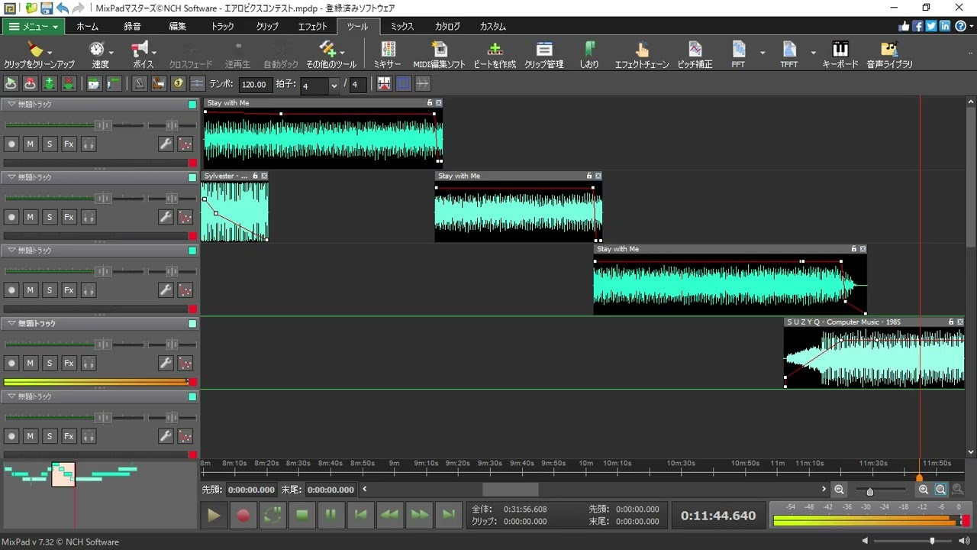The height and width of the screenshot is (550, 977).
Task: Switch to the トラック tab
Action: coord(222,26)
